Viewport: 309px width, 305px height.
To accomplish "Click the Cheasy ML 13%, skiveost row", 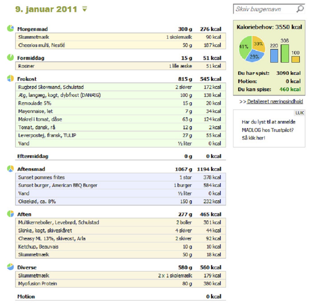I will 121,238.
